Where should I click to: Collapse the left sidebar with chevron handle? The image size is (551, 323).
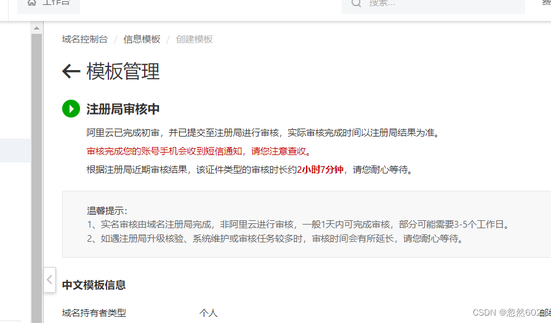click(x=49, y=280)
